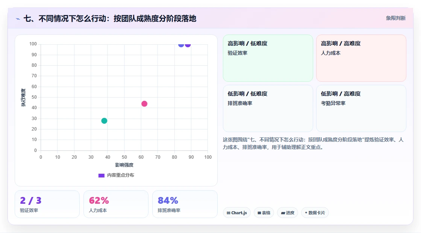The width and height of the screenshot is (421, 233).
Task: Select the 低影响 / 高难度 quadrant card
Action: click(x=361, y=108)
